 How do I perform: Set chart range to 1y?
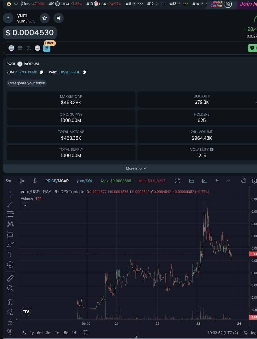click(x=32, y=333)
